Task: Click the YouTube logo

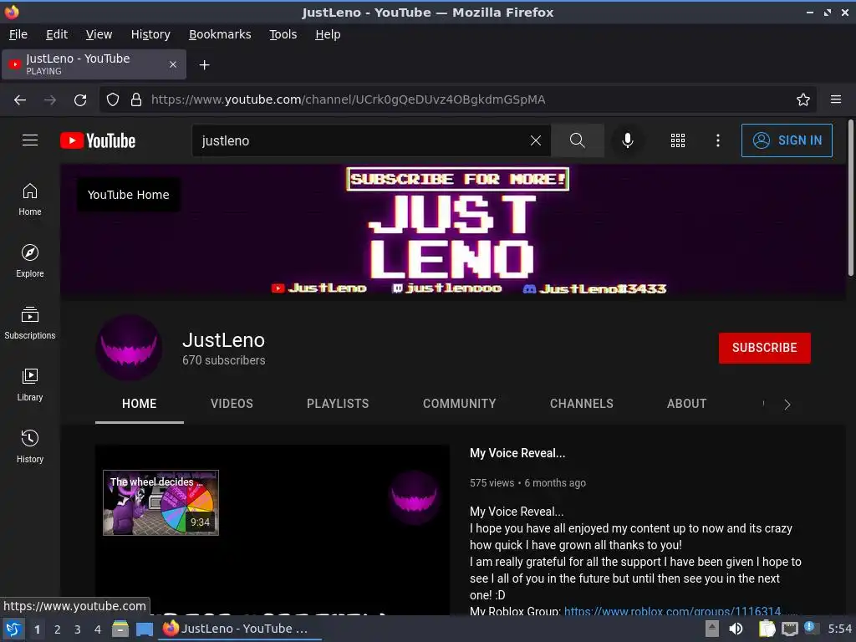Action: [98, 140]
